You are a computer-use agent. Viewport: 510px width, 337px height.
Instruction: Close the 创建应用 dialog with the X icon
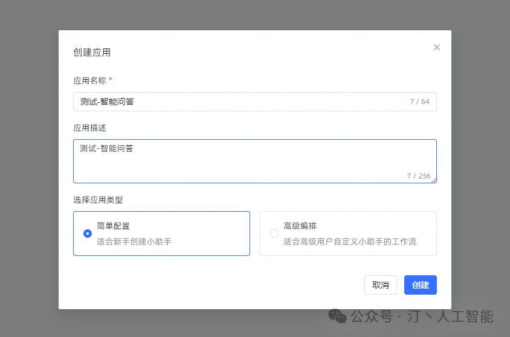click(x=437, y=47)
